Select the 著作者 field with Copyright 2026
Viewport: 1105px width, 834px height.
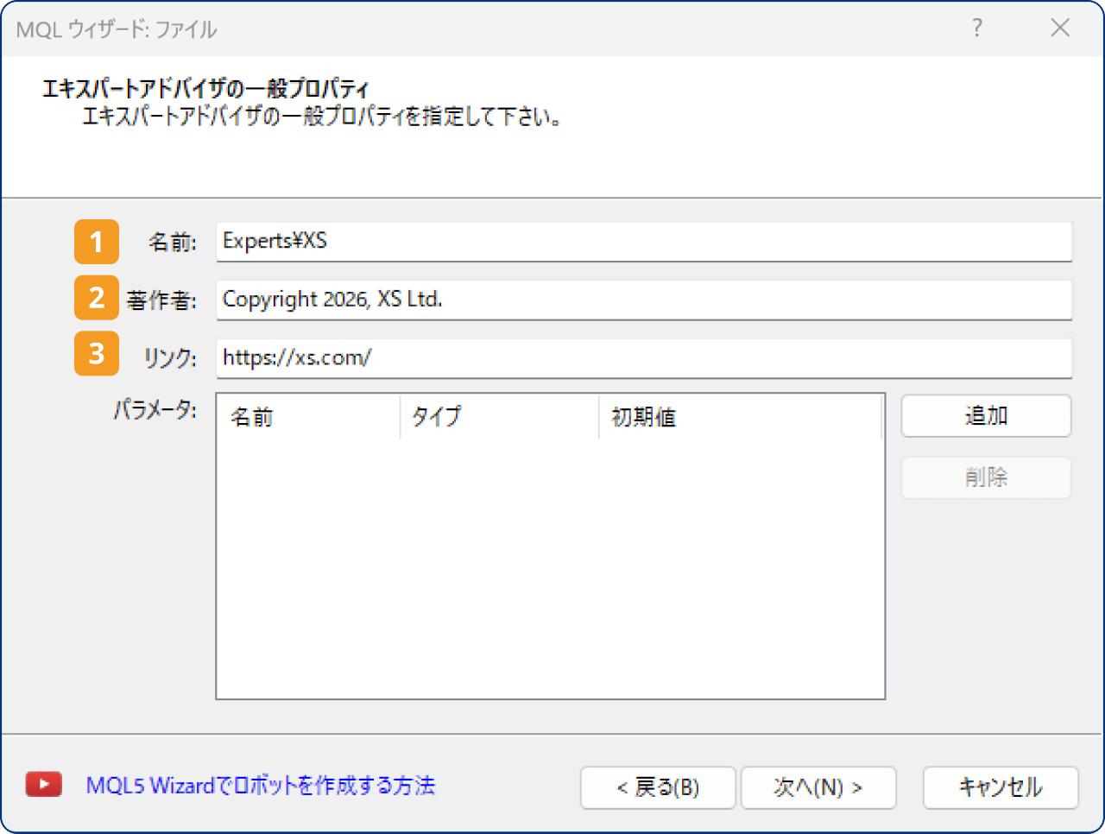pos(643,298)
